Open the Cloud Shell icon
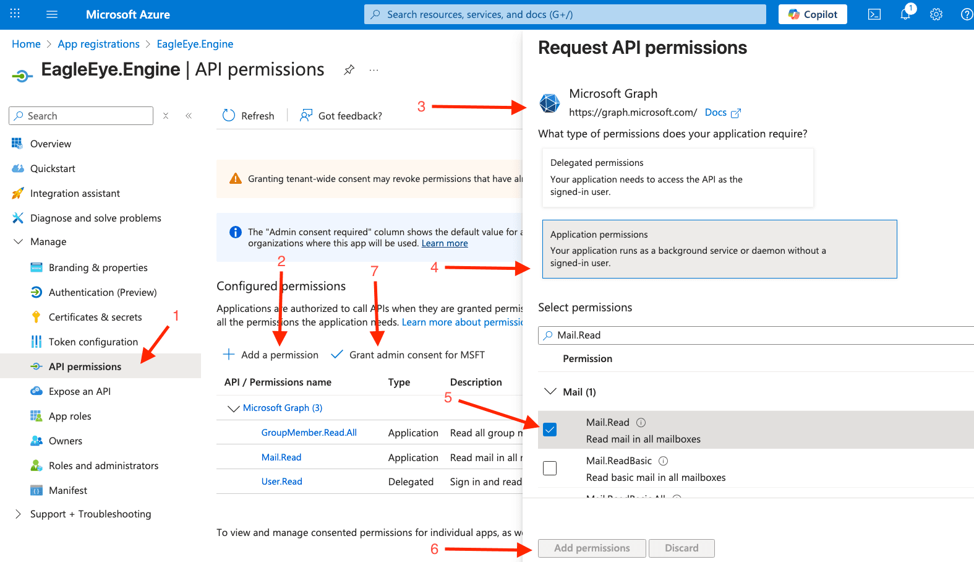The image size is (974, 562). click(874, 14)
